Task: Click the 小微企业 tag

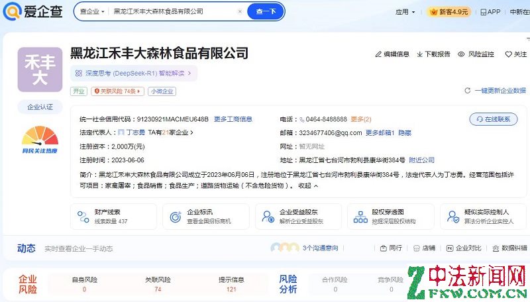Action: (x=162, y=91)
